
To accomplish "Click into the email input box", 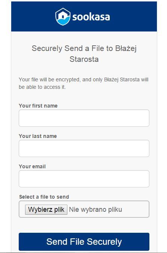I will click(84, 179).
